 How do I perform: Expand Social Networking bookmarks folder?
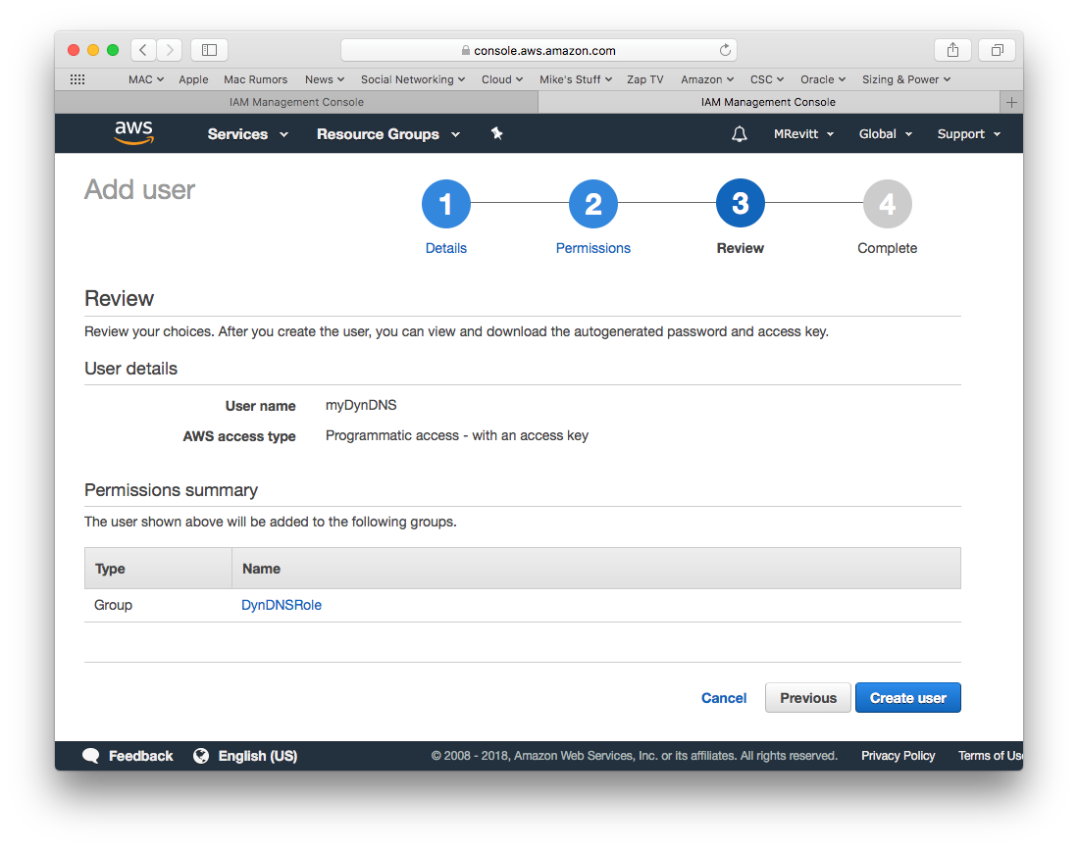pos(413,79)
